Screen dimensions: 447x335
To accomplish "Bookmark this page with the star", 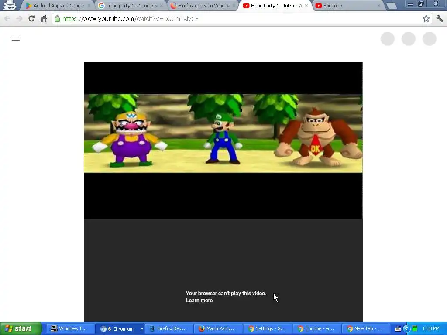I will click(426, 19).
